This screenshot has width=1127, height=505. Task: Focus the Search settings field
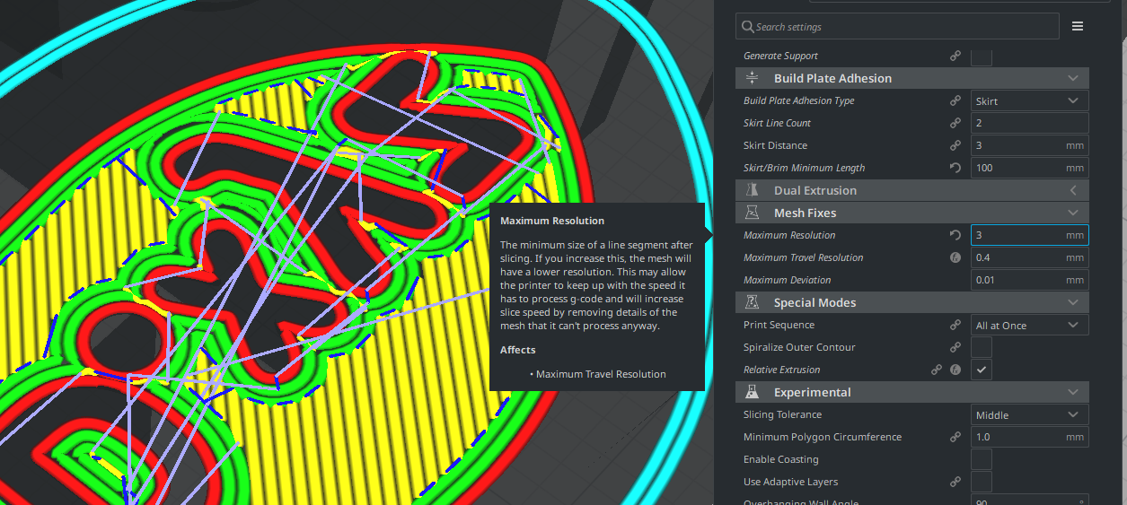[897, 27]
